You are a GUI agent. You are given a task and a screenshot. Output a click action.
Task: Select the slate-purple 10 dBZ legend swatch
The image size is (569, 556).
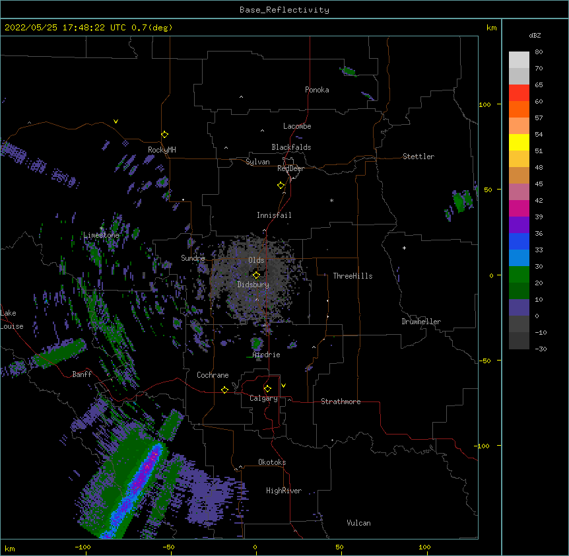519,308
